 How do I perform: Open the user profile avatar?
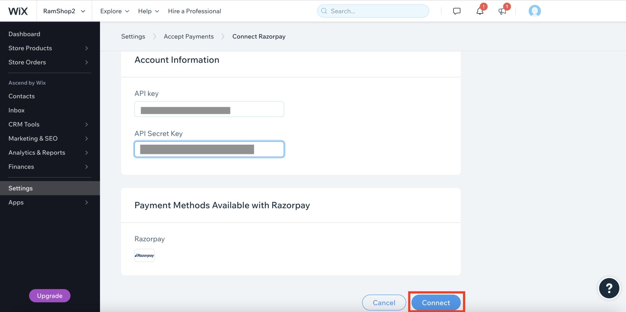[535, 11]
